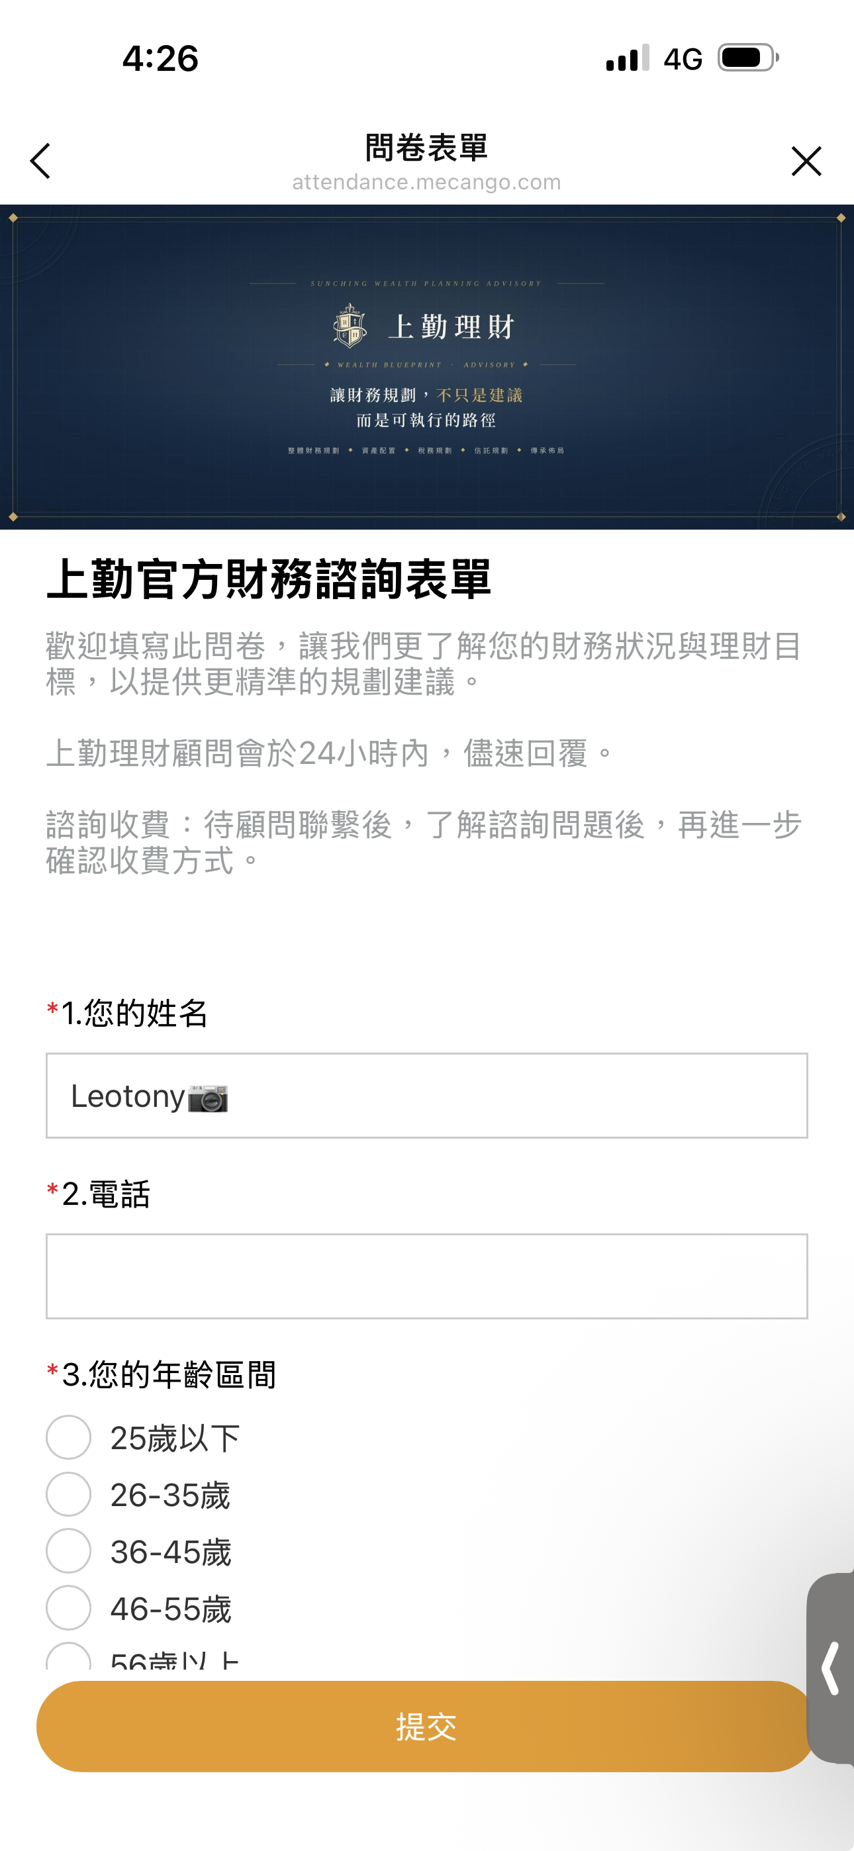Tap the 上勤理財 crest logo in banner

(350, 326)
